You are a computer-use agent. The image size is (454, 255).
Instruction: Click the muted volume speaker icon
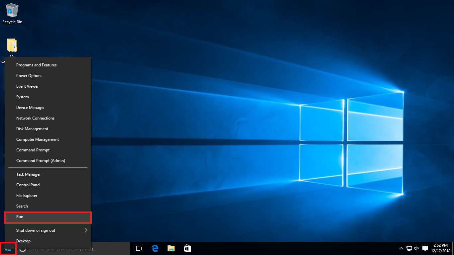pyautogui.click(x=417, y=248)
